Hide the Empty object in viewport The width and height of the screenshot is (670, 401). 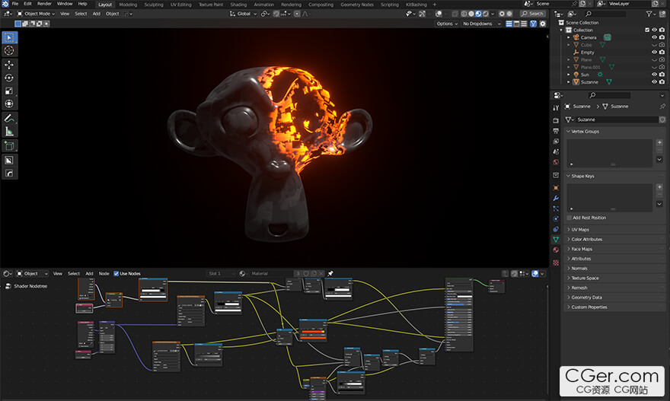(654, 52)
